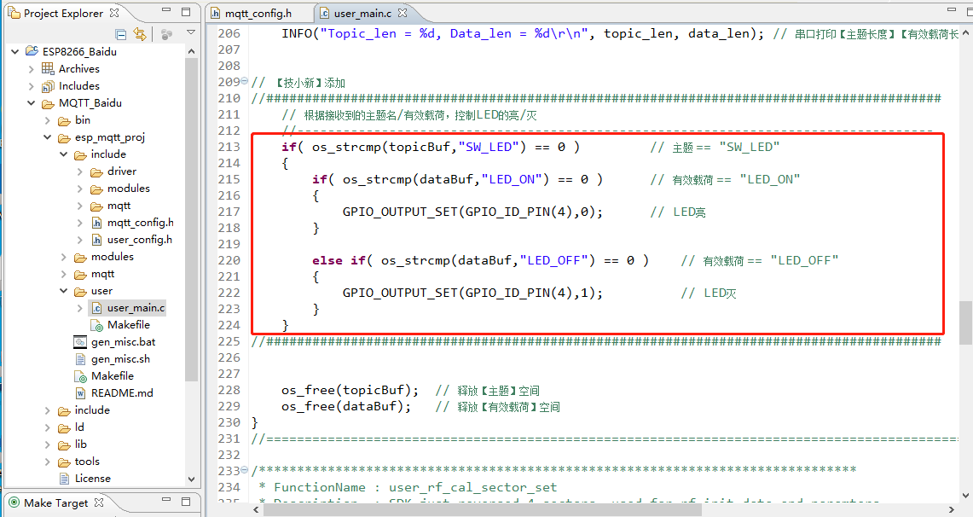Open the Project Explorer view menu
This screenshot has width=973, height=517.
pos(191,32)
